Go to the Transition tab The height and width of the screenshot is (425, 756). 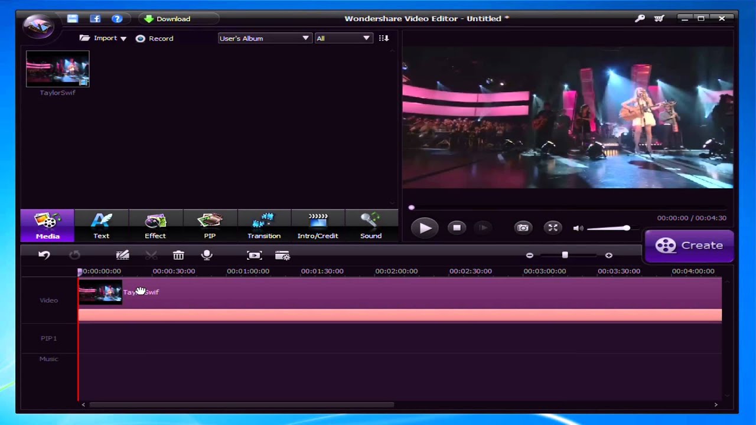(264, 225)
